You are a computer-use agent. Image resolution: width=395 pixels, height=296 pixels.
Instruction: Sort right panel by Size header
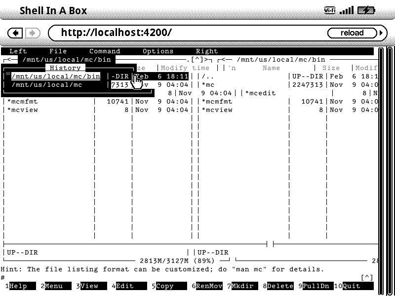tap(331, 68)
